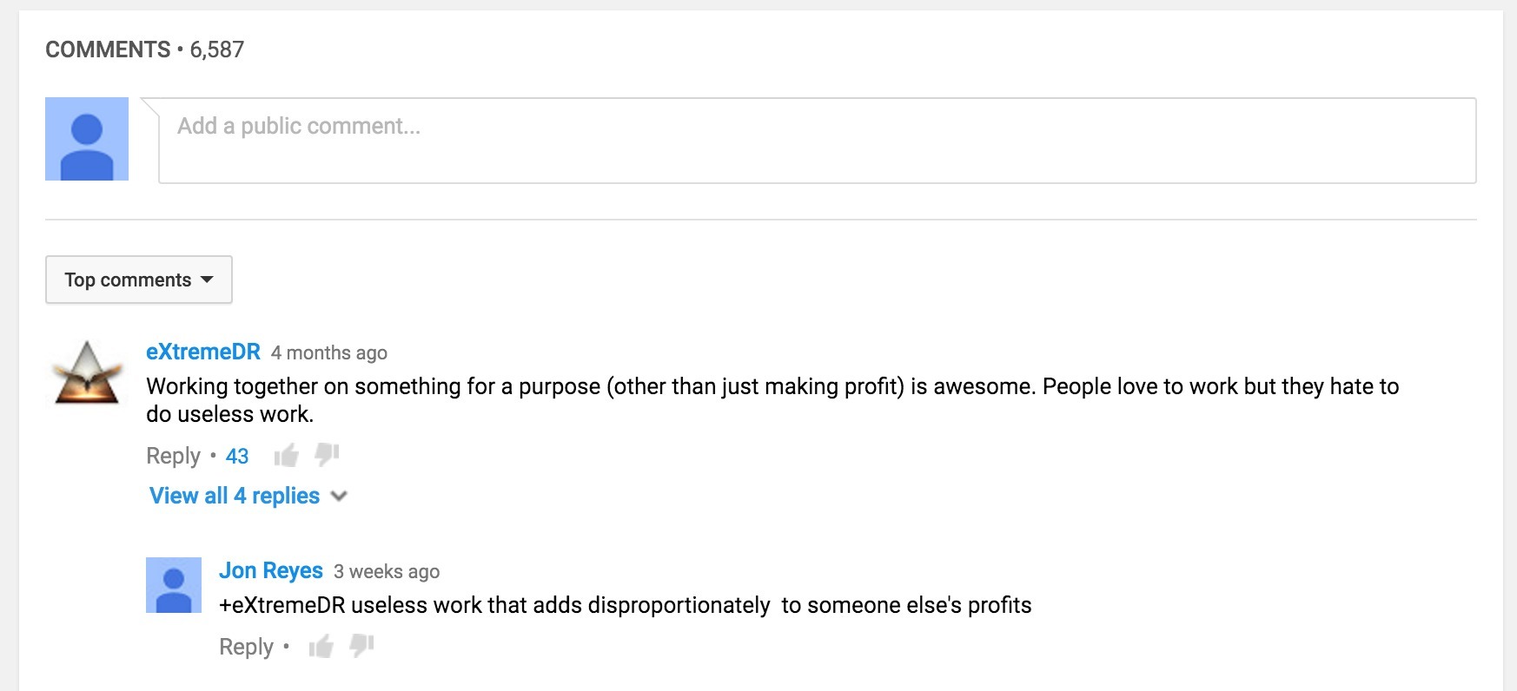
Task: Open eXtremeDR's triangle avatar image
Action: pos(87,373)
